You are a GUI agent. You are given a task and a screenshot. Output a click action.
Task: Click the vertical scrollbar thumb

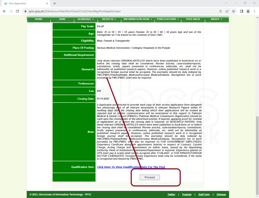[257, 155]
